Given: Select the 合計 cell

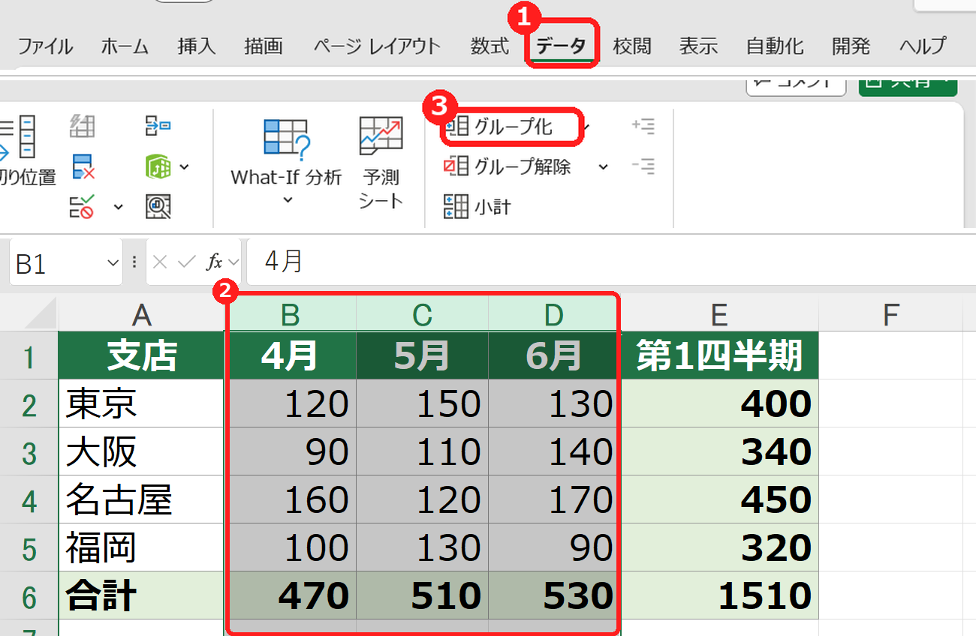Looking at the screenshot, I should [141, 595].
